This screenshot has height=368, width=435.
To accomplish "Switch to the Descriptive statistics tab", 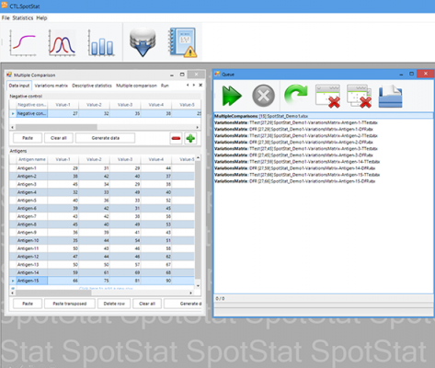I will click(x=92, y=86).
